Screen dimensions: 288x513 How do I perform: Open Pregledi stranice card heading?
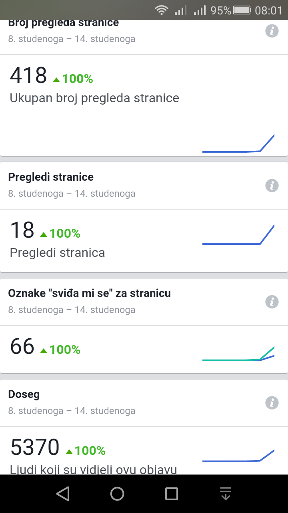coord(51,177)
